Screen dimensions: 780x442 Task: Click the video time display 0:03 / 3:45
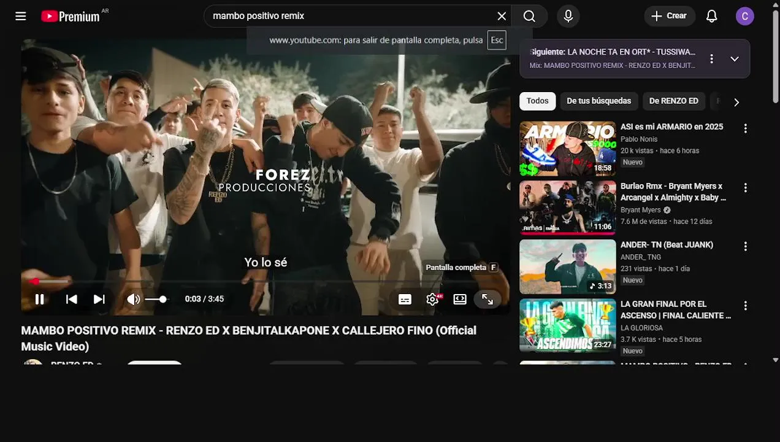[x=204, y=299]
